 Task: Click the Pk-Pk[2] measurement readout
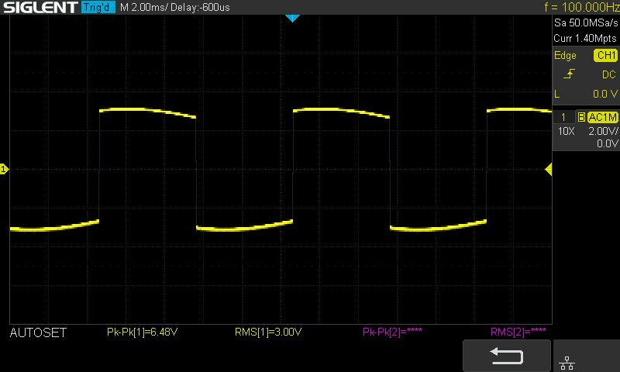click(392, 332)
